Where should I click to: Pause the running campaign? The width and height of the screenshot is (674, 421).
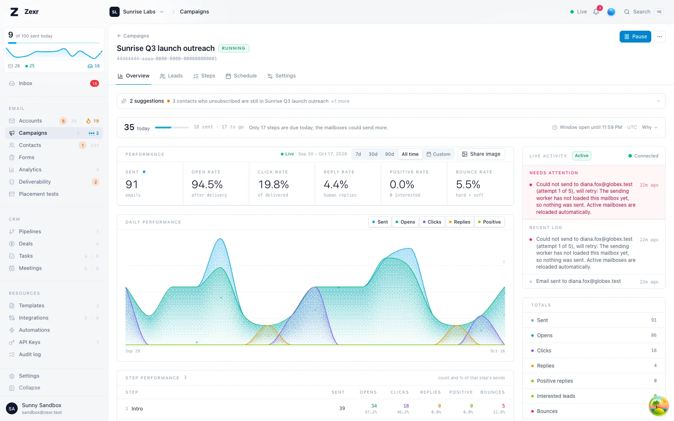[635, 37]
